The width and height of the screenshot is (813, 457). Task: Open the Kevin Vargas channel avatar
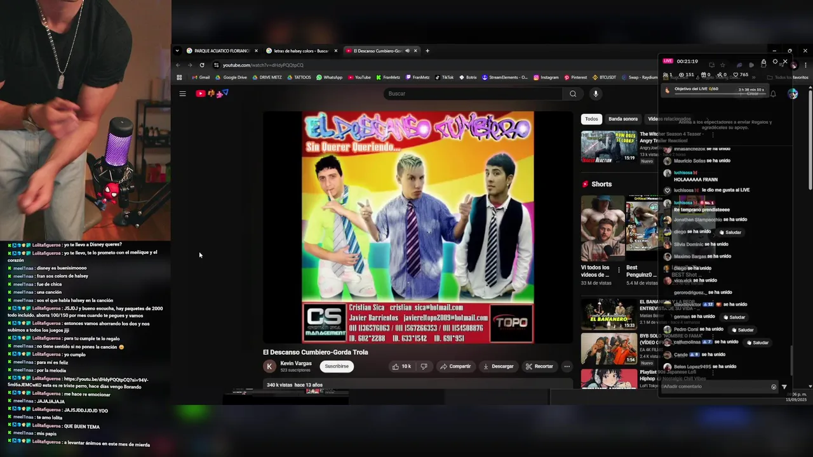[x=269, y=366]
